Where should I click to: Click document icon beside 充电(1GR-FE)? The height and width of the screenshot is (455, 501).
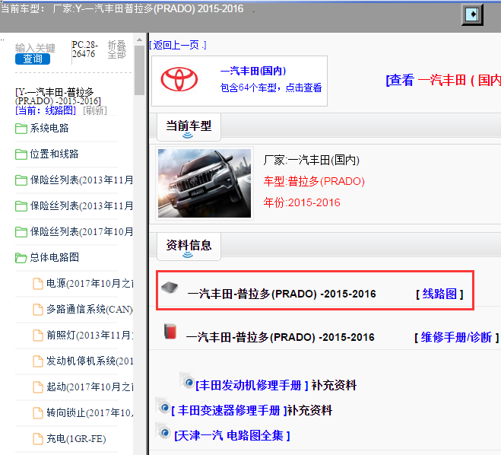click(x=38, y=439)
